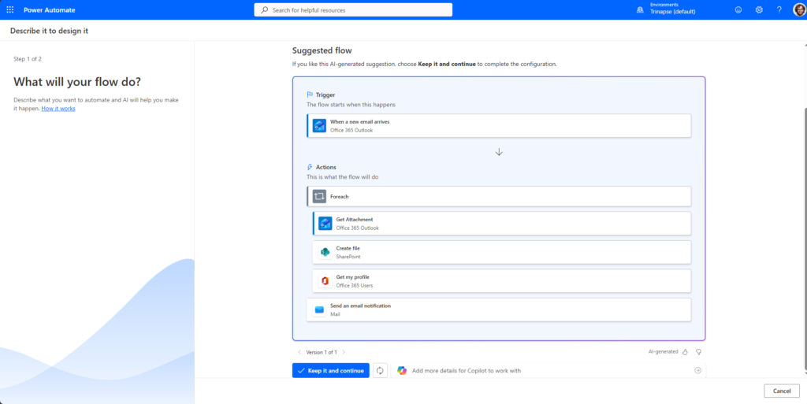
Task: Open the app launcher waffle icon
Action: pos(9,9)
